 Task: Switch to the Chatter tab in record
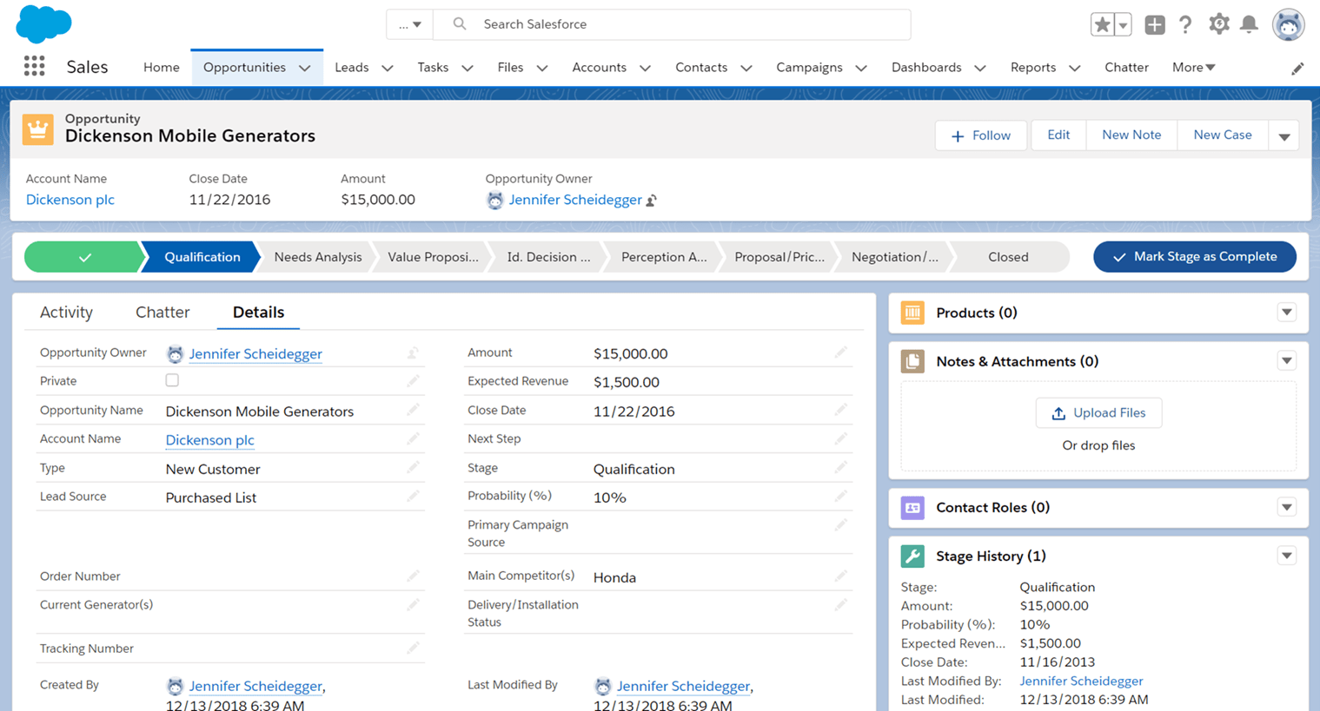(x=163, y=313)
